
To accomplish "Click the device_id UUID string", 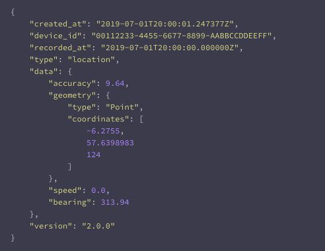I will 182,36.
